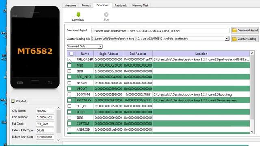Click the LOGO begin address 0x3c00000 cell

click(x=108, y=112)
